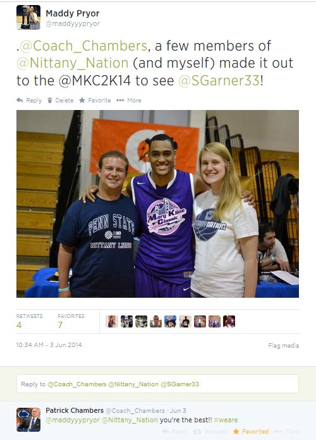Screen dimensions: 316x440
Task: Open Maddy Pryor's profile avatar
Action: click(x=28, y=18)
